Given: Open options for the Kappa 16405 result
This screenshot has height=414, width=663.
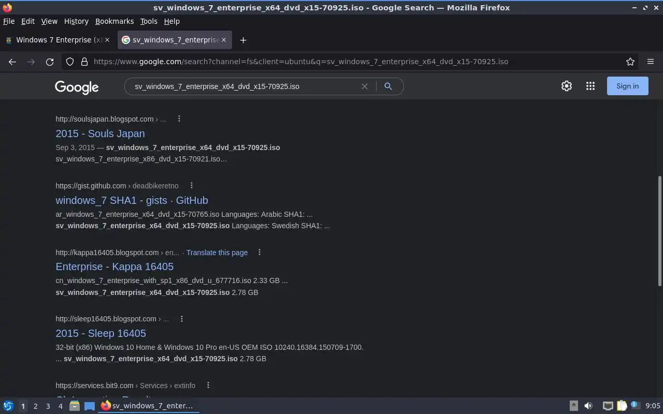Looking at the screenshot, I should (x=260, y=252).
